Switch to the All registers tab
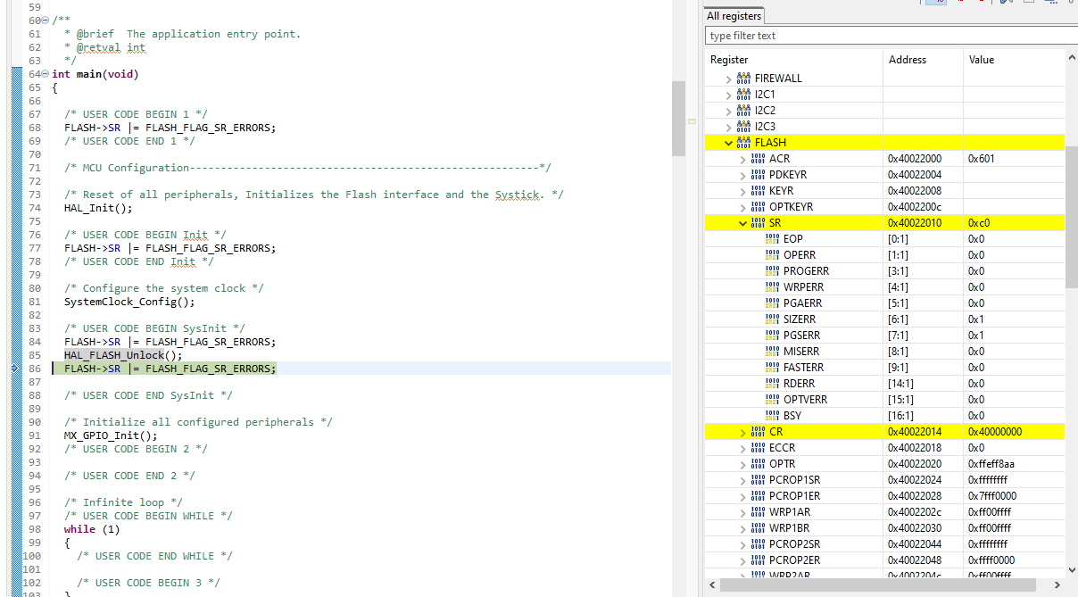 click(x=734, y=15)
